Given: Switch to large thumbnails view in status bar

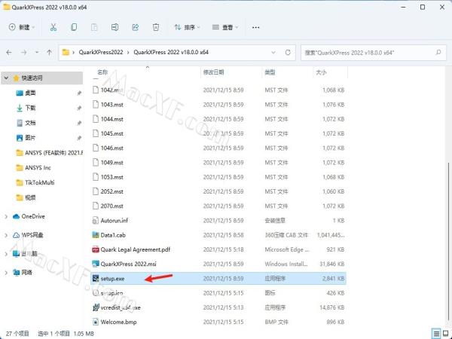Looking at the screenshot, I should (x=444, y=333).
